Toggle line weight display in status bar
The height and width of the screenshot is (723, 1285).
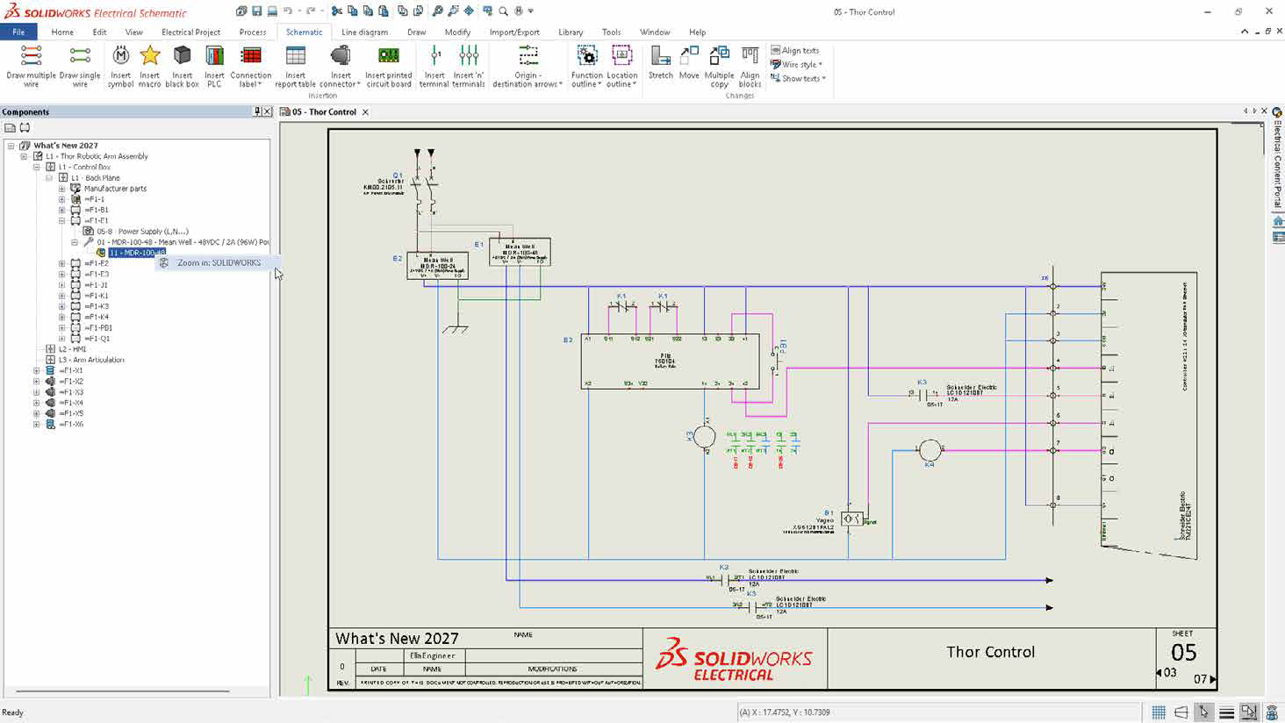coord(1226,712)
